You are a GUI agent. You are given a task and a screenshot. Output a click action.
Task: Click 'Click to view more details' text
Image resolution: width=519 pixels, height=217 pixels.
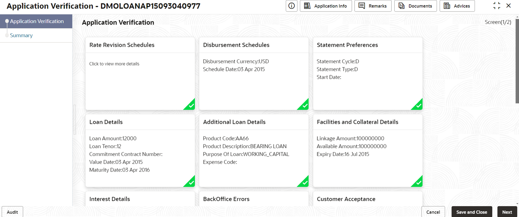coord(114,64)
